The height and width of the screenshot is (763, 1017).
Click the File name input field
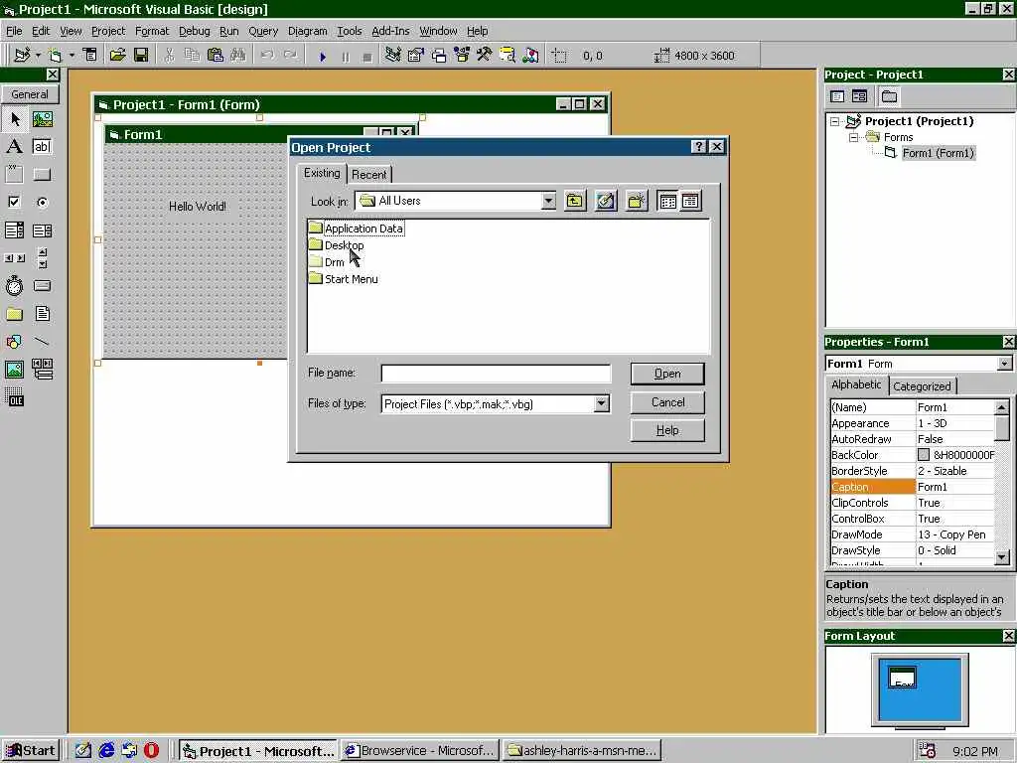pos(496,374)
